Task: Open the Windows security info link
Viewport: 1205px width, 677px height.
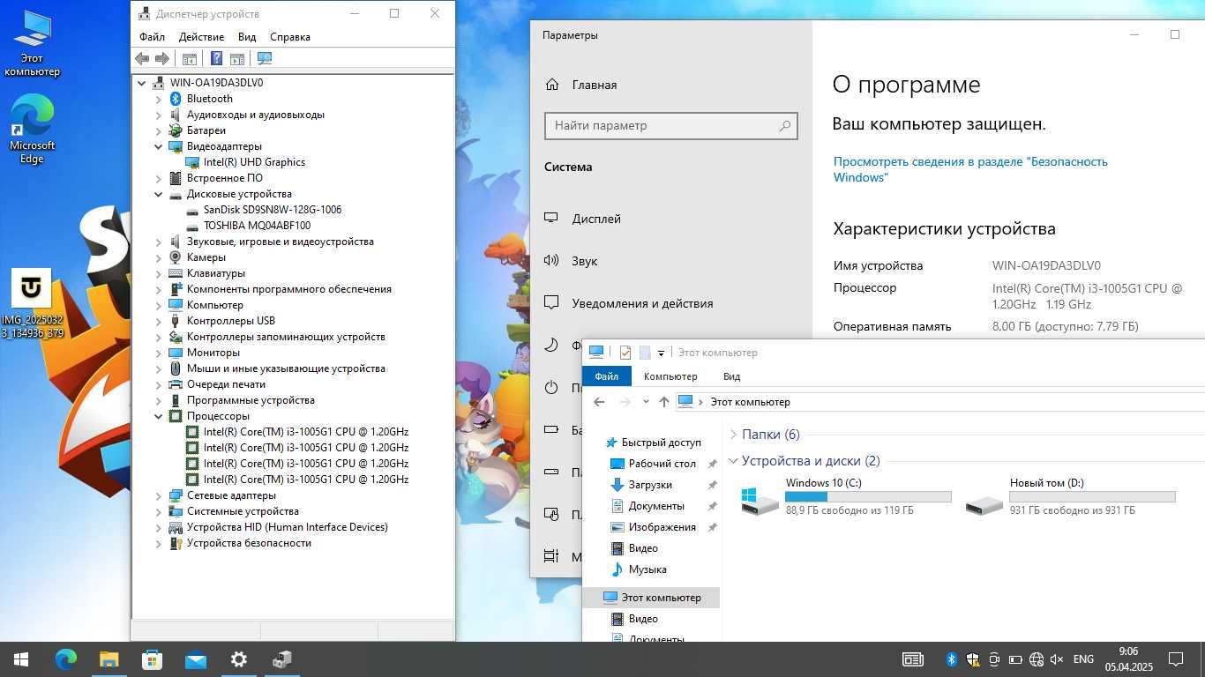Action: pyautogui.click(x=970, y=169)
